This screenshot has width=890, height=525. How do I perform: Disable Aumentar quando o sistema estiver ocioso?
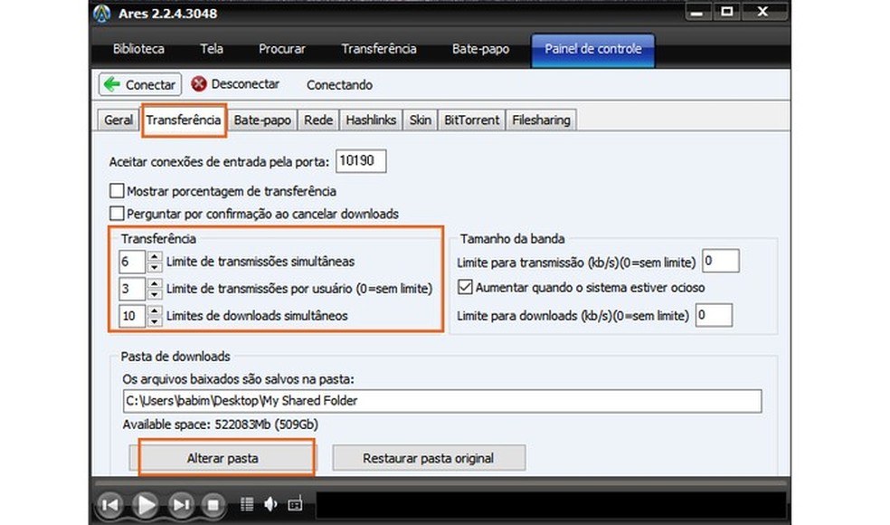click(464, 288)
